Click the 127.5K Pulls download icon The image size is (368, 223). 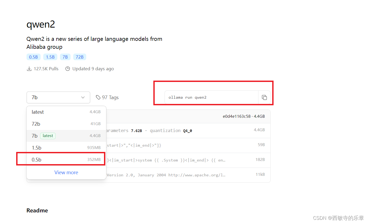[x=29, y=69]
